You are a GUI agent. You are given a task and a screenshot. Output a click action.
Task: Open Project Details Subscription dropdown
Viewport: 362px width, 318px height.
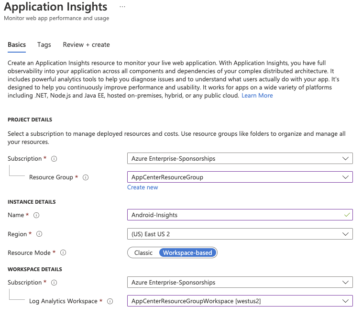240,158
